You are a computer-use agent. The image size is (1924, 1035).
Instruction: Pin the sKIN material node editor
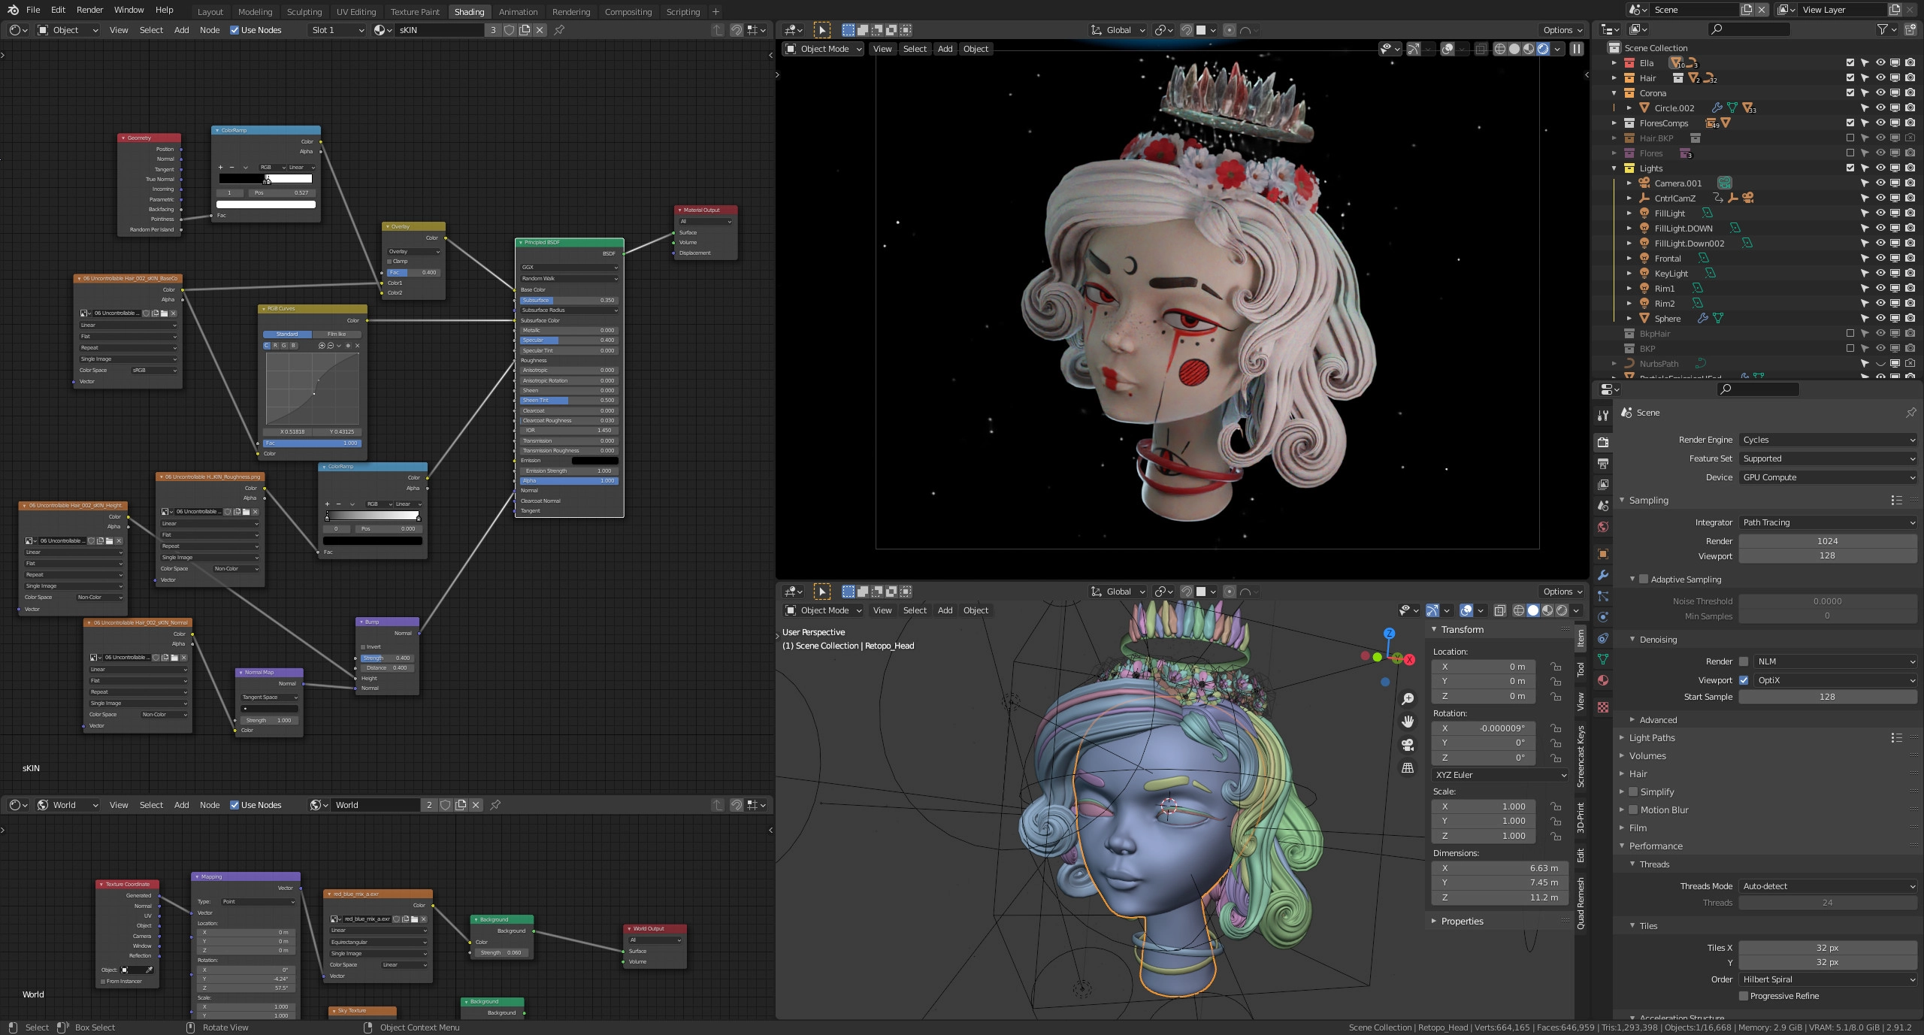click(x=559, y=30)
